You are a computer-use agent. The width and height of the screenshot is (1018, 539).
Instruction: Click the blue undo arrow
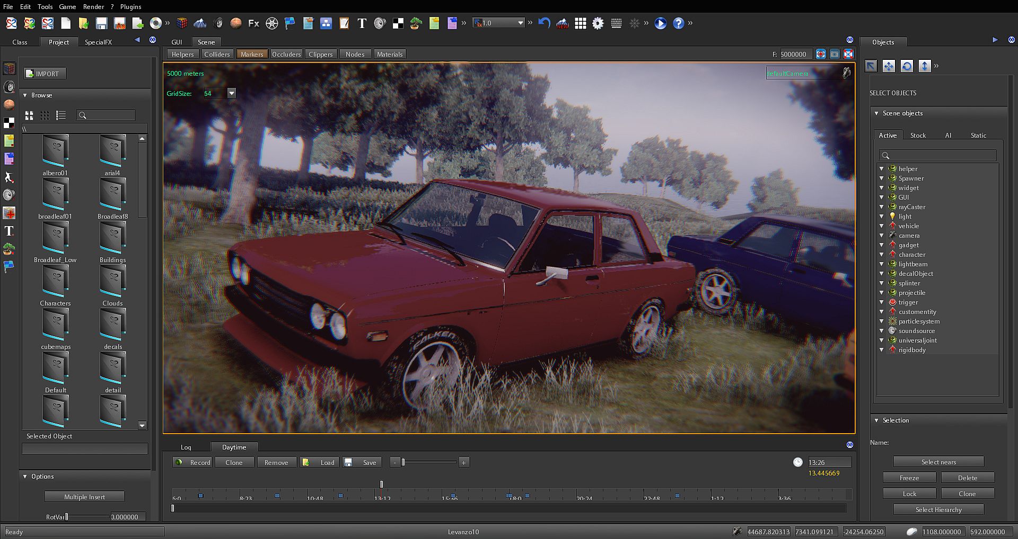[x=544, y=23]
